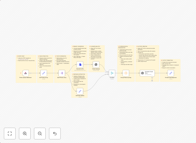This screenshot has height=143, width=196.
Task: Select the Vision Analysis OpenAI node
Action: click(x=96, y=65)
